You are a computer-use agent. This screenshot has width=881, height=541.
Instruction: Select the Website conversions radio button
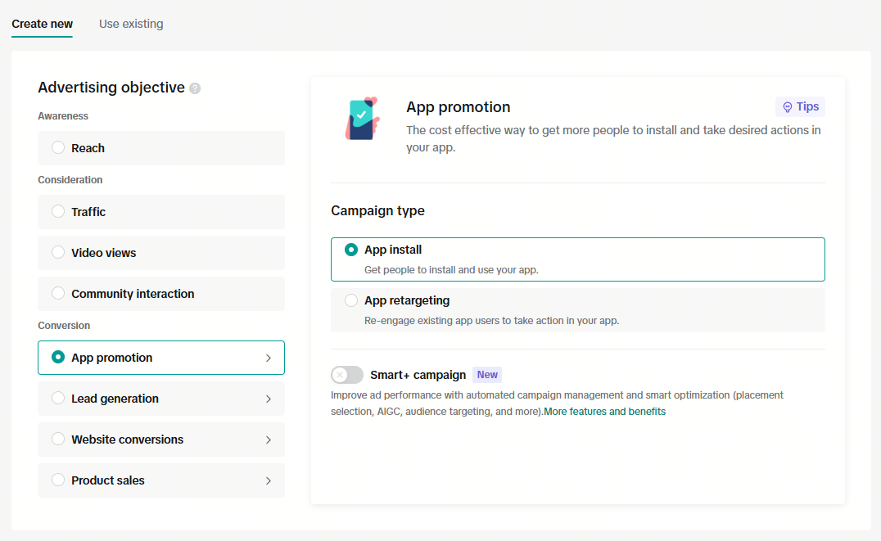[x=58, y=439]
